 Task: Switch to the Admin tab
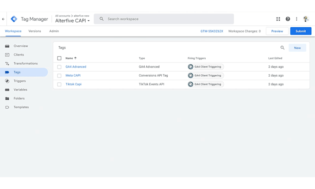click(54, 31)
